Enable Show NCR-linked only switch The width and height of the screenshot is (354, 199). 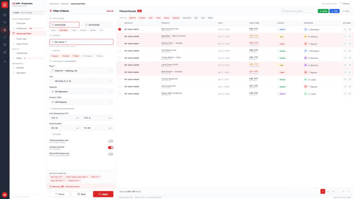pyautogui.click(x=110, y=154)
